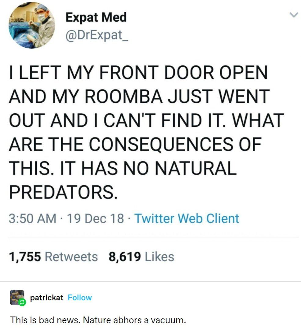The width and height of the screenshot is (301, 333).
Task: Open Expat Med's profile picture
Action: (x=32, y=25)
